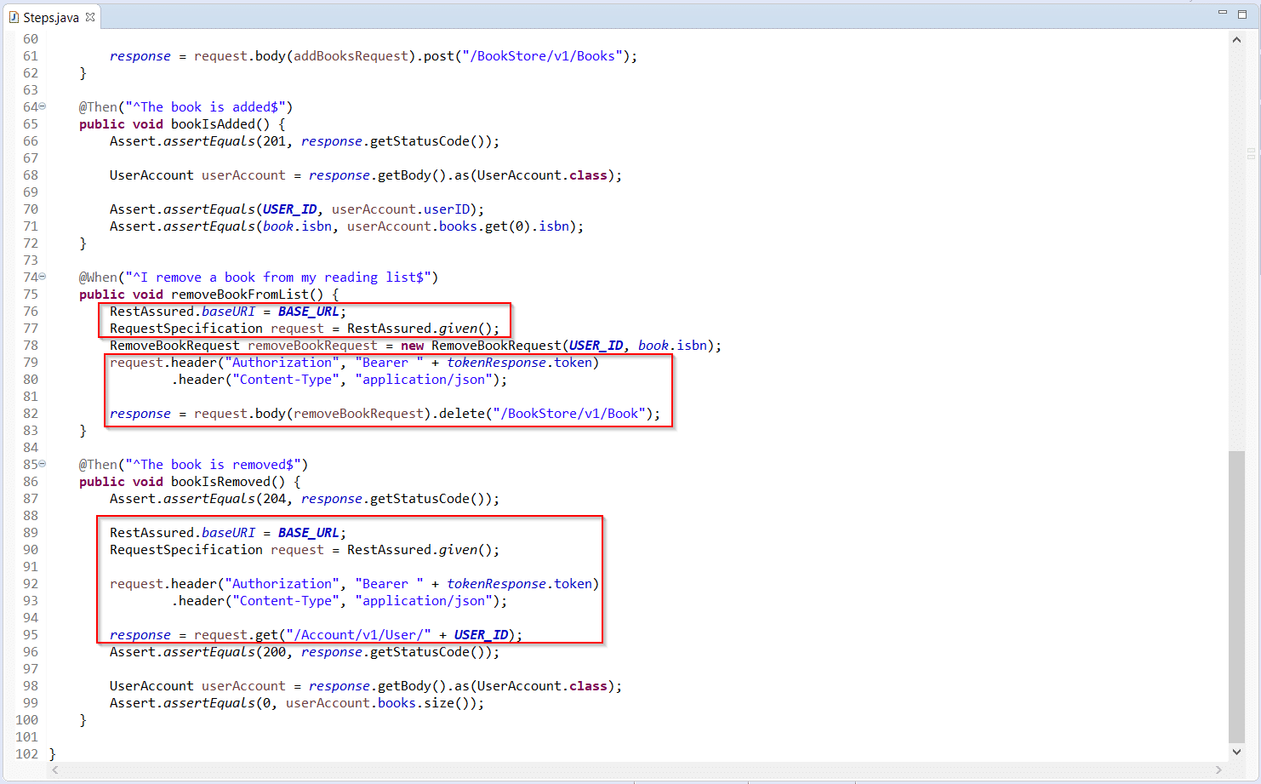Screen dimensions: 1261x784
Task: Click the "Authorization" string on line 79
Action: tap(282, 363)
